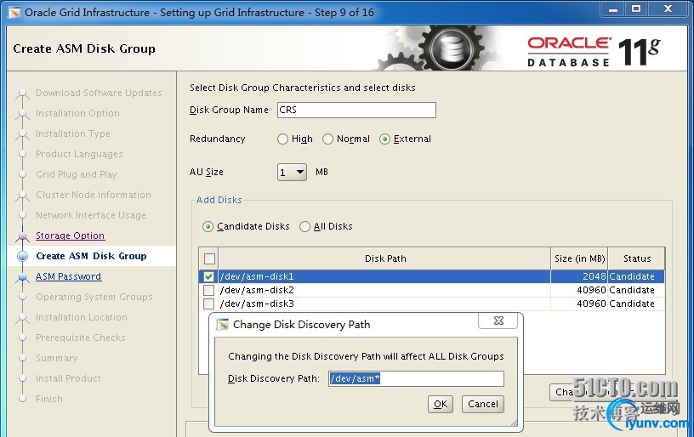Open the AU Size dropdown
The width and height of the screenshot is (694, 437).
[x=292, y=172]
